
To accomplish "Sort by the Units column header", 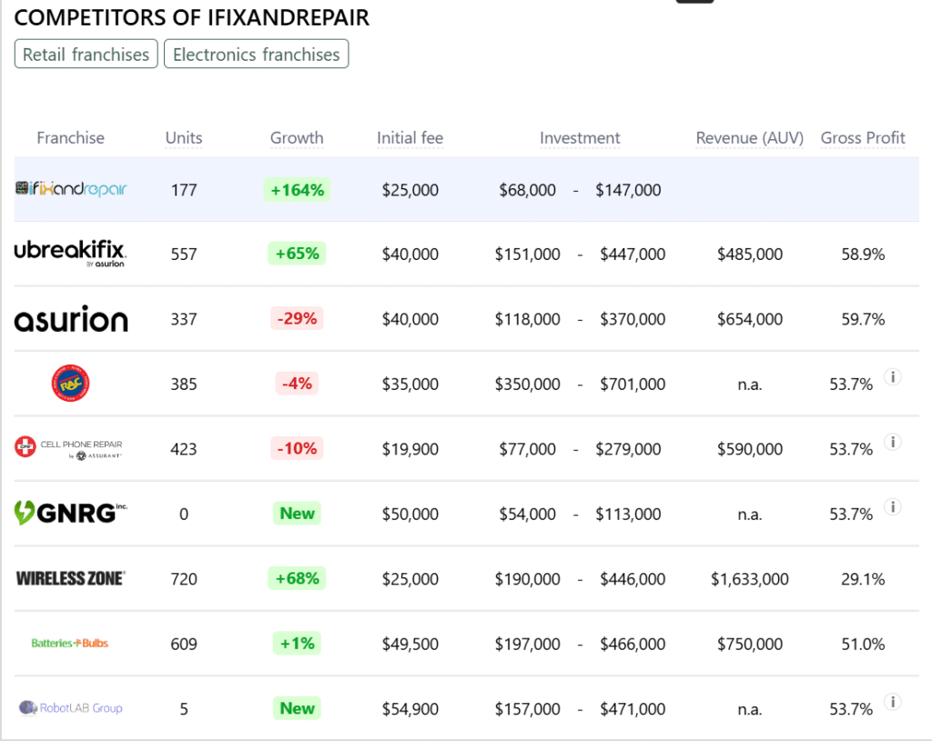I will 184,138.
